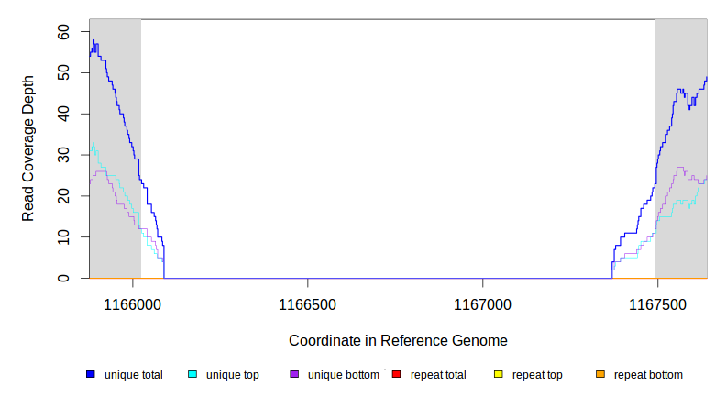
Task: Click the 1167500 x-axis tick label
Action: (x=657, y=303)
